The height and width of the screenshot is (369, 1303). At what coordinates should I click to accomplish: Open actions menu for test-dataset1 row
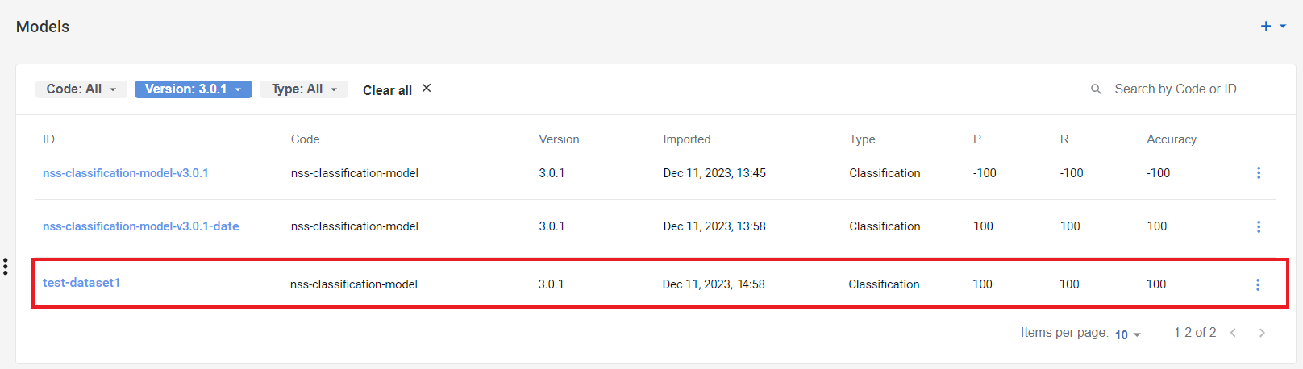tap(1258, 284)
